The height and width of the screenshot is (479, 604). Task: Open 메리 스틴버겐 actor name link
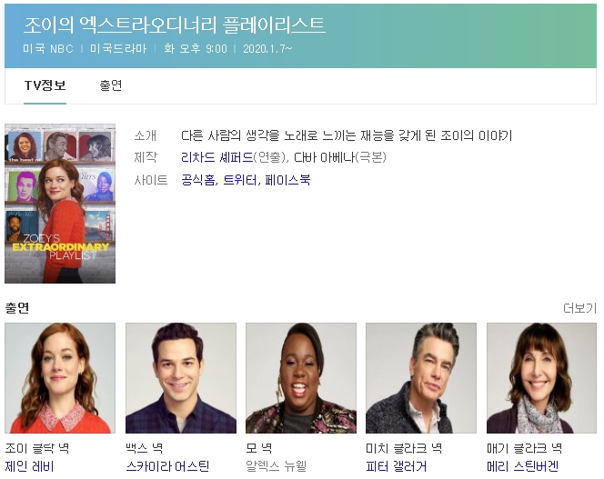522,466
